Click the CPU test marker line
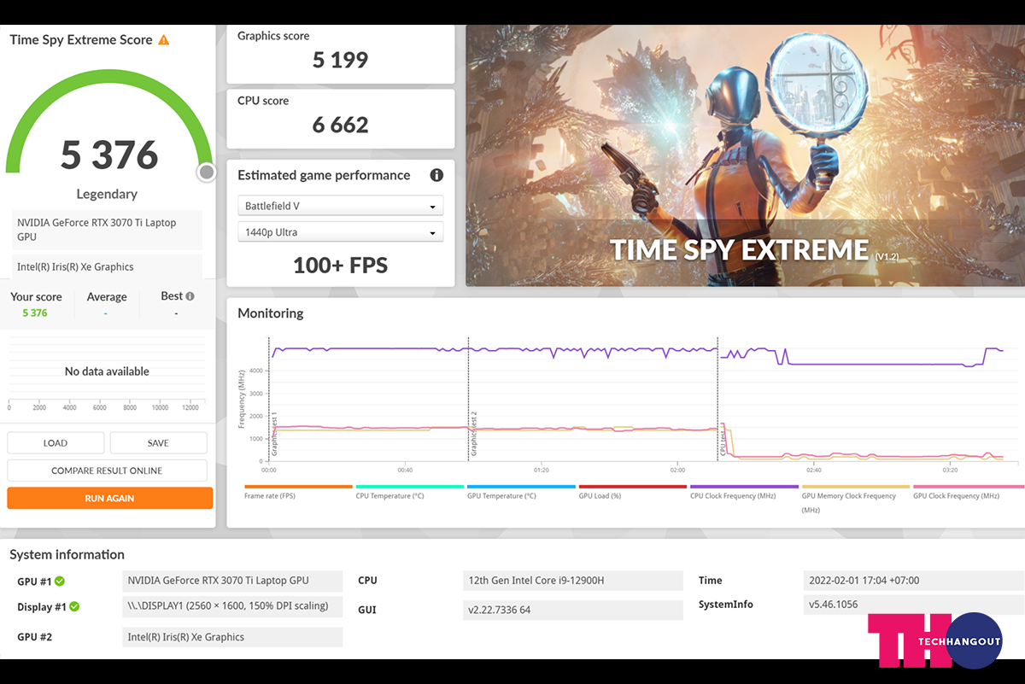 [x=718, y=400]
